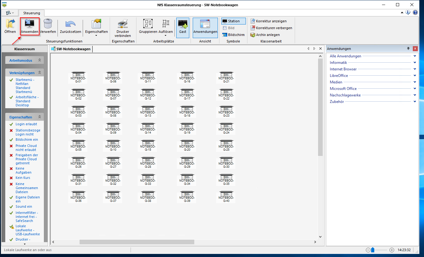
Task: Click Lokale Laufwerke - USB-Laufwerke link
Action: click(28, 230)
